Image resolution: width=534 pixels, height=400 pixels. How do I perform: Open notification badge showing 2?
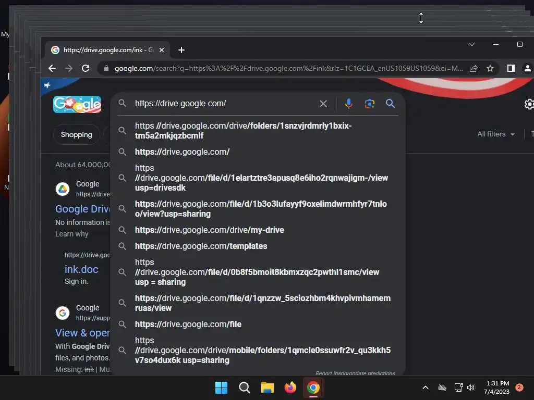(x=519, y=387)
